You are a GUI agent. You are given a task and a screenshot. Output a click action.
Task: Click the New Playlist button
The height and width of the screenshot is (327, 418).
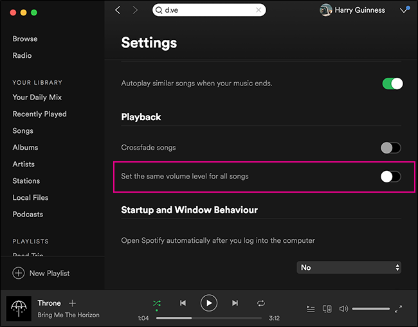(41, 273)
